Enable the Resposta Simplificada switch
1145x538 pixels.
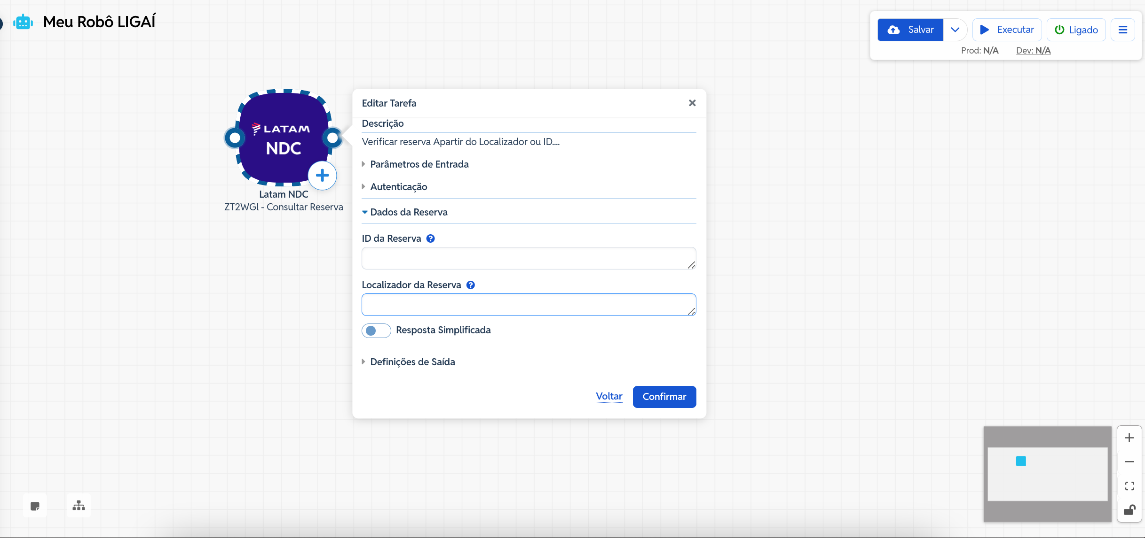click(x=376, y=330)
